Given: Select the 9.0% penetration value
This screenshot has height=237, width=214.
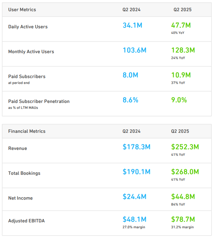Looking at the screenshot, I should 179,100.
